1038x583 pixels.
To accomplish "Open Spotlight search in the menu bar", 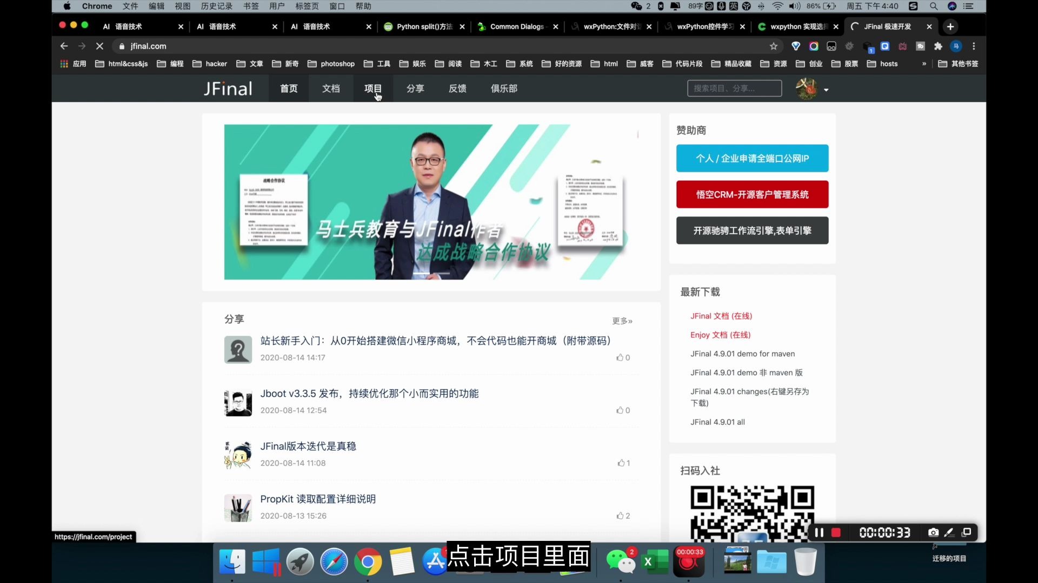I will click(x=934, y=6).
